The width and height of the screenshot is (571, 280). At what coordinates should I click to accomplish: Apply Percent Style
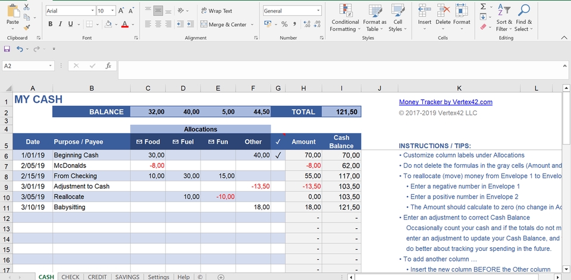click(284, 24)
